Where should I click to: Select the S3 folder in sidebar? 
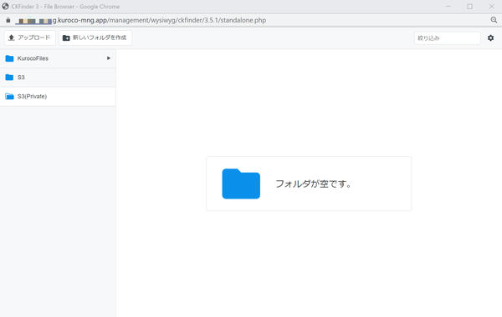[x=58, y=78]
